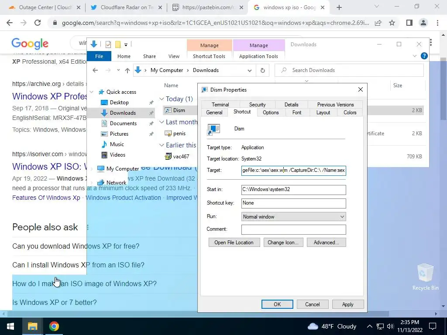Select Videos in the navigation pane

click(x=117, y=155)
